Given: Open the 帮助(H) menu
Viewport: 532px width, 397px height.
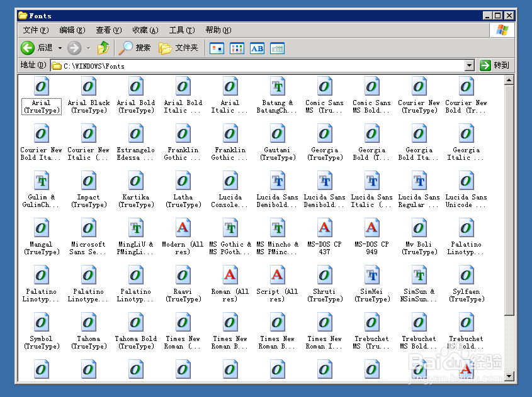Looking at the screenshot, I should click(x=218, y=30).
